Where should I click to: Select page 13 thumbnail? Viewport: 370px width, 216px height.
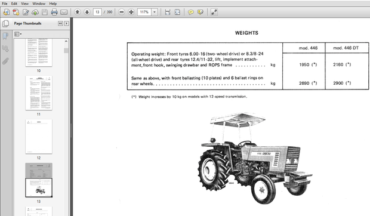click(x=39, y=180)
